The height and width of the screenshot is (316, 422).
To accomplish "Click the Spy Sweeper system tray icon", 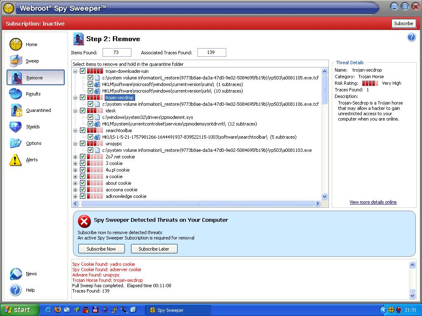I will (392, 310).
